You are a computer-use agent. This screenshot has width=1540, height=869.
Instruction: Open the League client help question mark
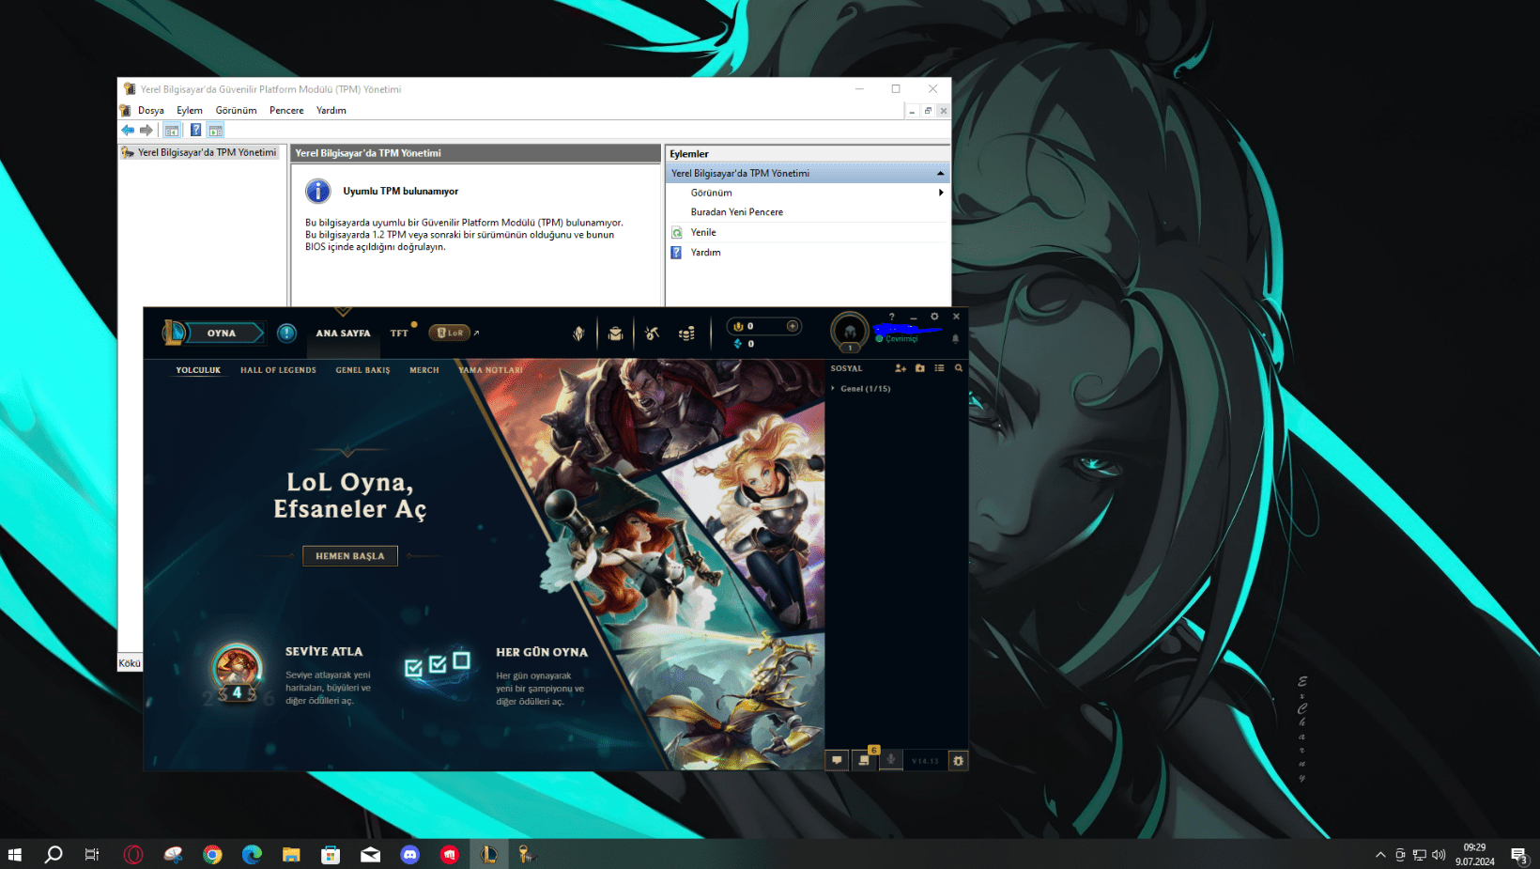(892, 317)
